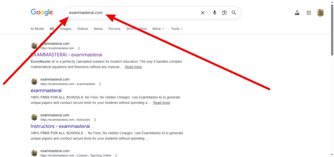
Task: Open the News tab
Action: (x=98, y=29)
